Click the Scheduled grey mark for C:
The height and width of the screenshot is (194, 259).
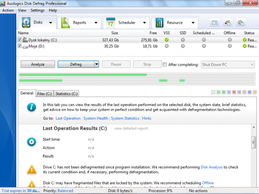[204, 40]
